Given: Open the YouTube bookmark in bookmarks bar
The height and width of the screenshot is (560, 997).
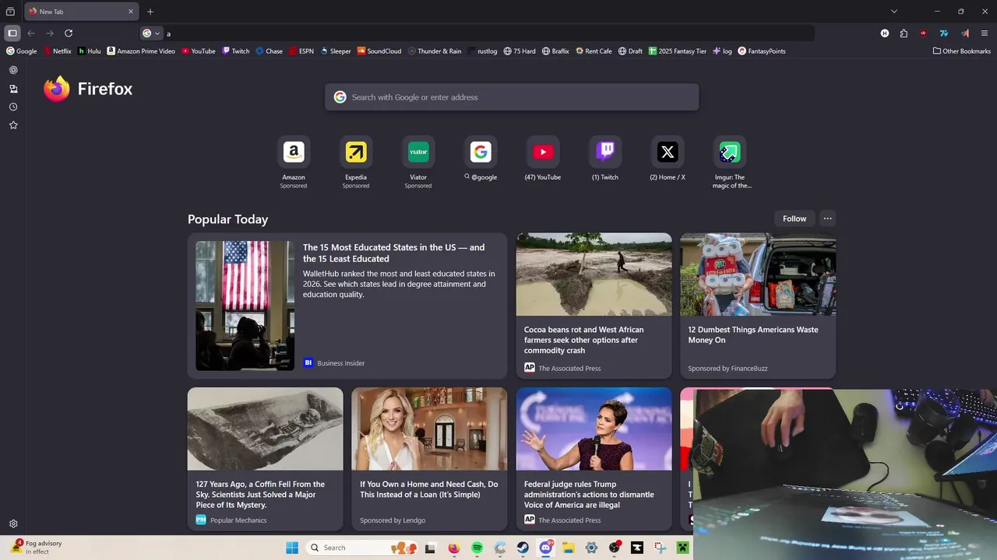Looking at the screenshot, I should (199, 51).
